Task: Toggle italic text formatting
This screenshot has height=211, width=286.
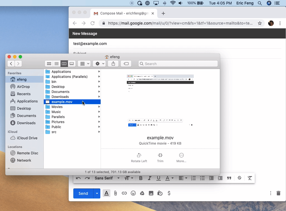Action: point(150,178)
